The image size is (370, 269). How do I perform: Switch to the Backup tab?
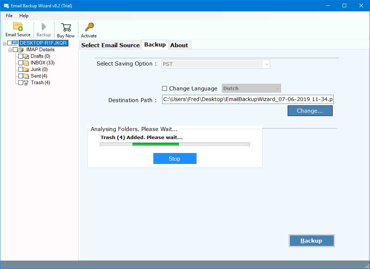pyautogui.click(x=155, y=45)
